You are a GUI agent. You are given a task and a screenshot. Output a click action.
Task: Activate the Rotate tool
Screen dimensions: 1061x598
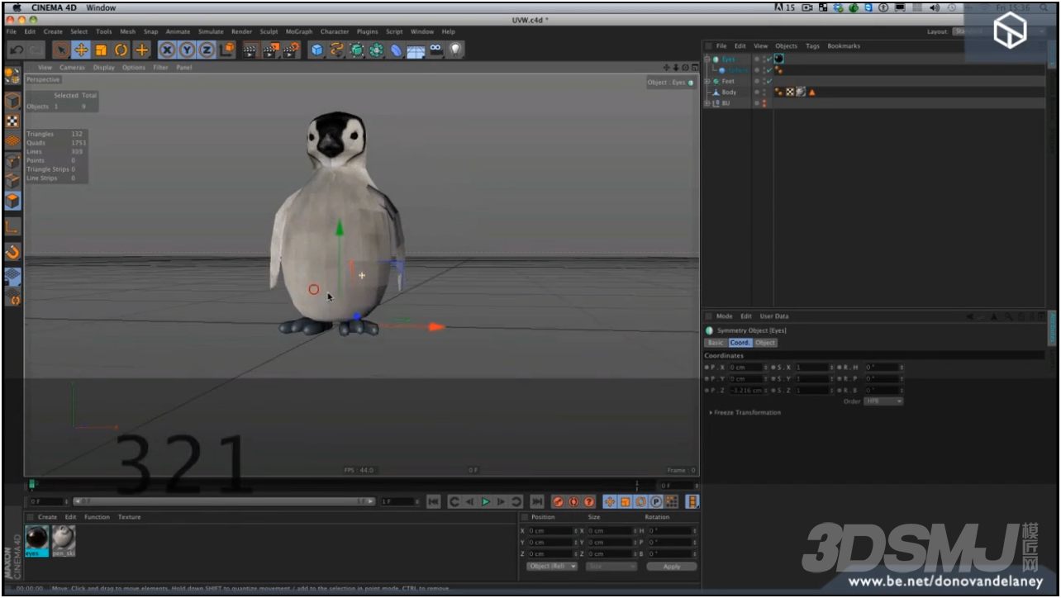(x=121, y=50)
